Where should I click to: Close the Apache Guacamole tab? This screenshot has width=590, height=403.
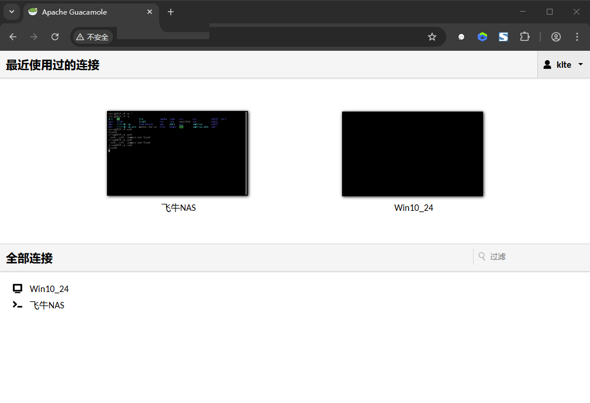pos(150,12)
